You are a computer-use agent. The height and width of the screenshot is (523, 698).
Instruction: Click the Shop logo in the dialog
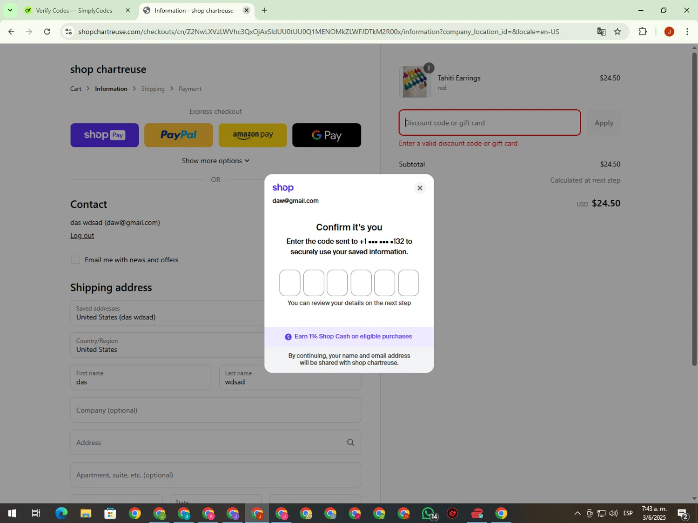pyautogui.click(x=283, y=188)
